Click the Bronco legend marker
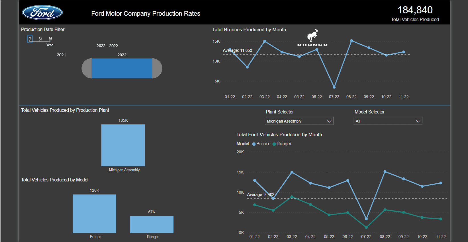 click(x=254, y=144)
